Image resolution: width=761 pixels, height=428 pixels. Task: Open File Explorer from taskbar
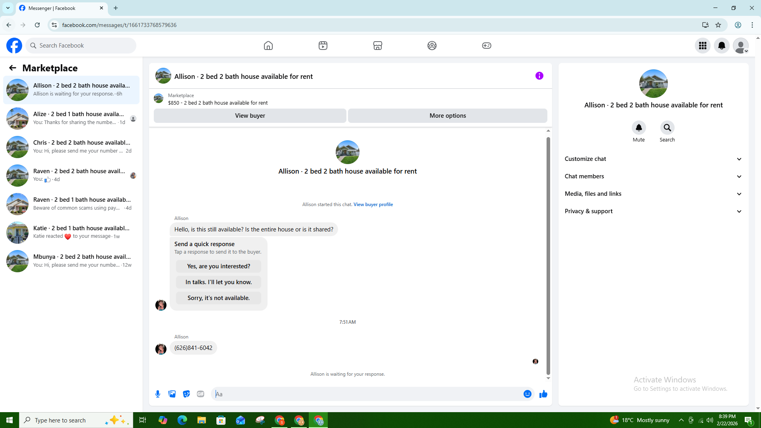[202, 420]
